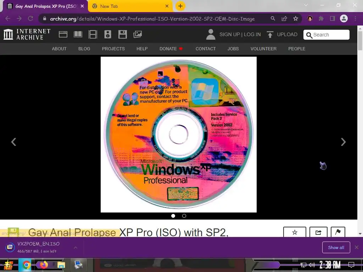The image size is (363, 272).
Task: Open the Internet Archive home logo
Action: coord(27,34)
